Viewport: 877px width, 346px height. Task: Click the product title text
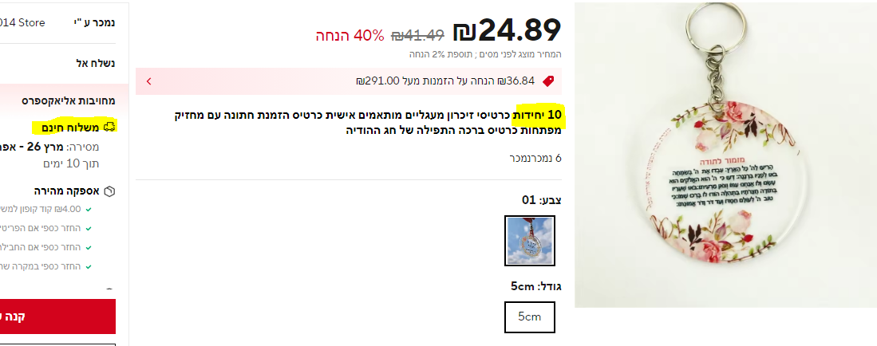(368, 123)
